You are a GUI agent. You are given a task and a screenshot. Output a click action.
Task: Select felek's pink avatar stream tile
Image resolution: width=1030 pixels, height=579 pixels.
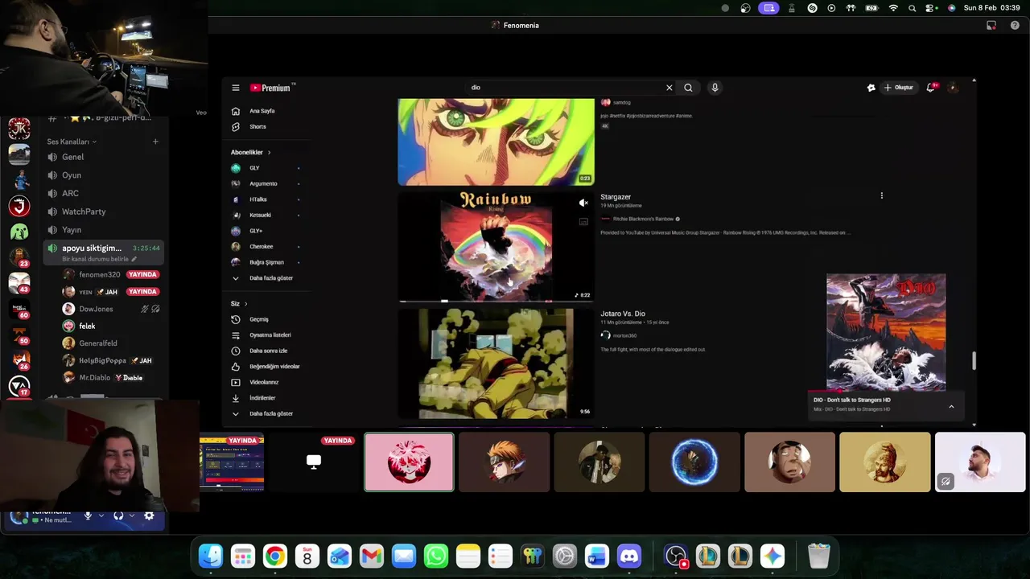409,462
